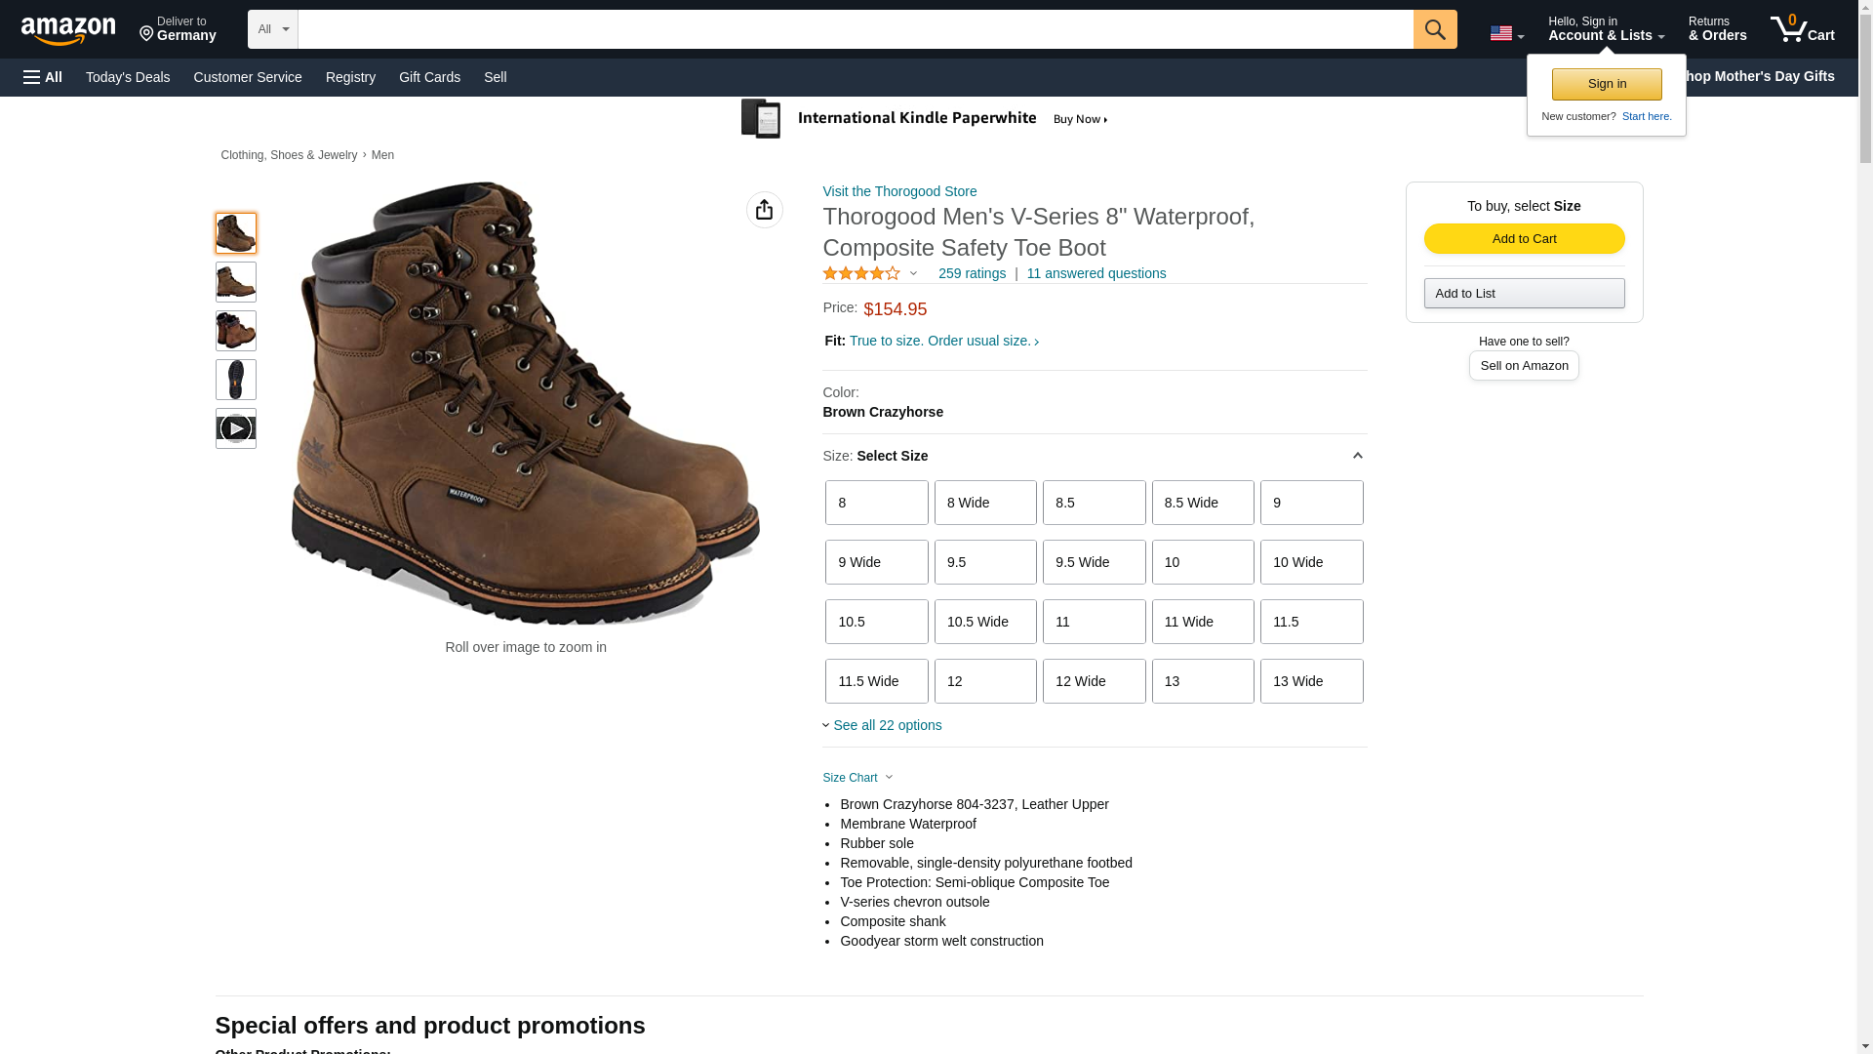
Task: Expand the Size Chart dropdown
Action: tap(857, 778)
